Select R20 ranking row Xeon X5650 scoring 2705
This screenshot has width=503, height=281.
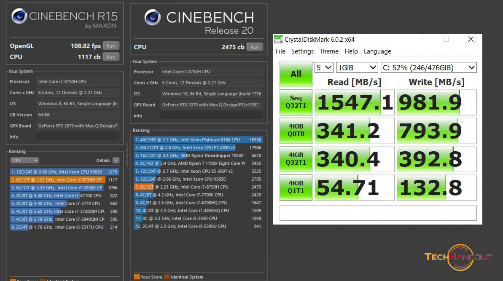(x=198, y=179)
